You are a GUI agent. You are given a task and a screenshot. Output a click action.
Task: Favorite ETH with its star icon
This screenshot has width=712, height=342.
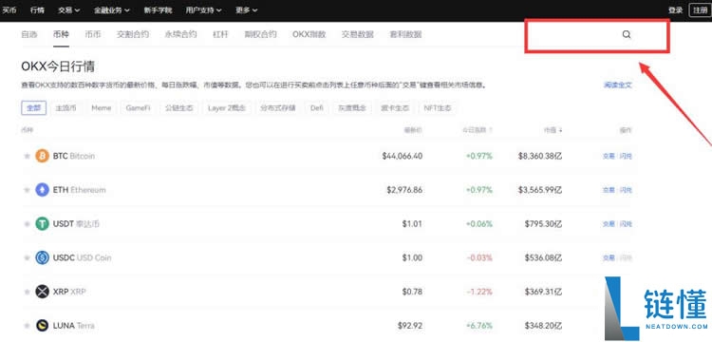27,190
